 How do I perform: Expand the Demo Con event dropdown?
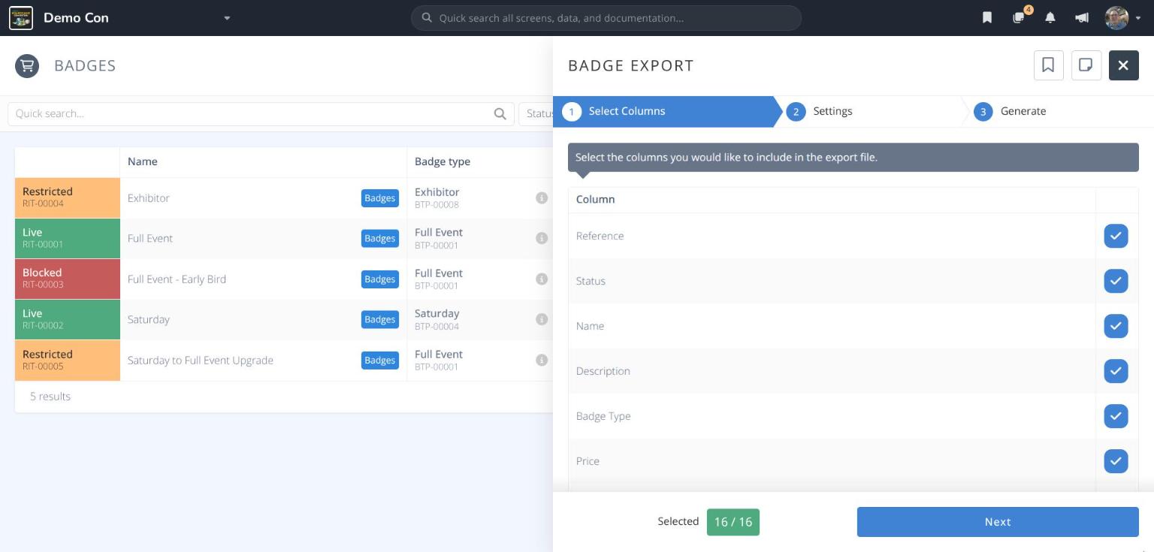[x=227, y=18]
